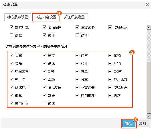Click the vertical scrollbar thumb

point(149,87)
